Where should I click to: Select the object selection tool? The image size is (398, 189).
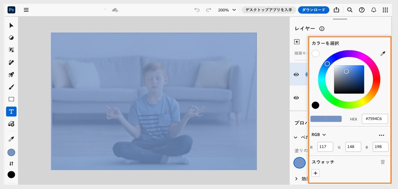click(x=11, y=50)
